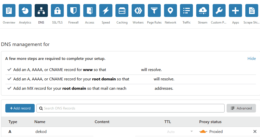Click the SSL/TLS tab label
260x137 pixels.
(57, 22)
